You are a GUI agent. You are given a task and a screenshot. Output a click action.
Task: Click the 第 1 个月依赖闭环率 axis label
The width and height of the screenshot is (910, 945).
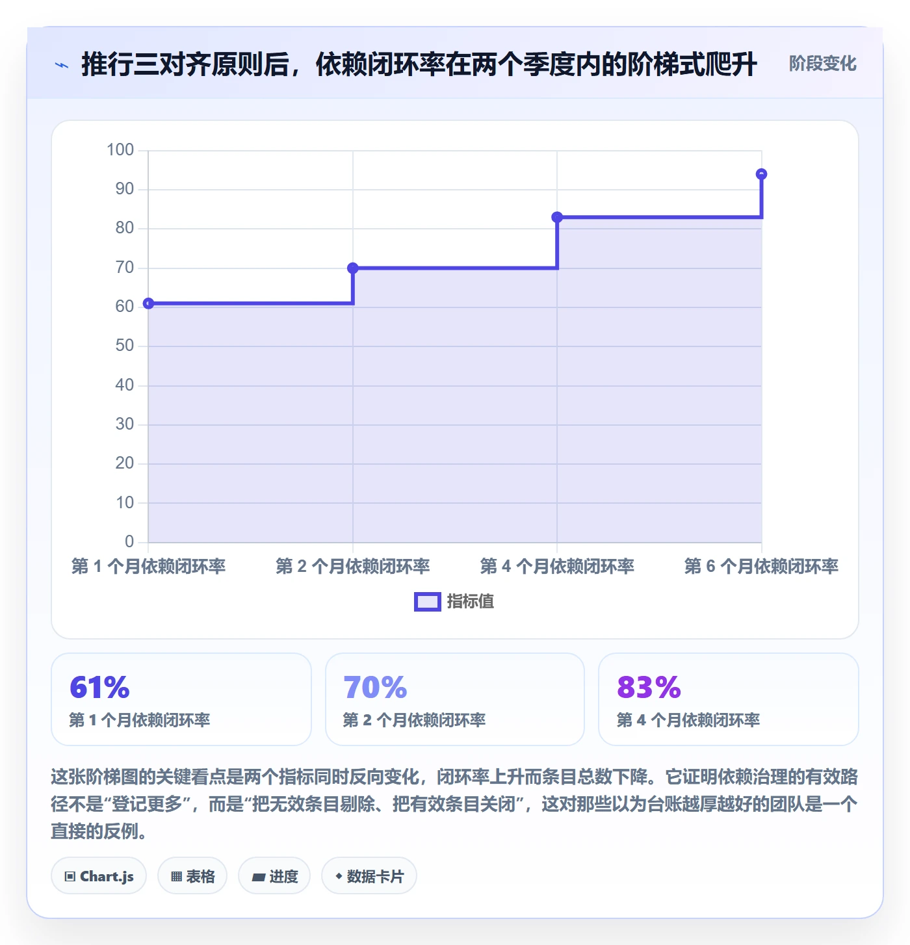click(148, 566)
